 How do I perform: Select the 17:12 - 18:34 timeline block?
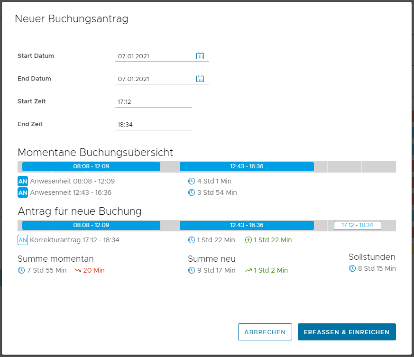(357, 225)
